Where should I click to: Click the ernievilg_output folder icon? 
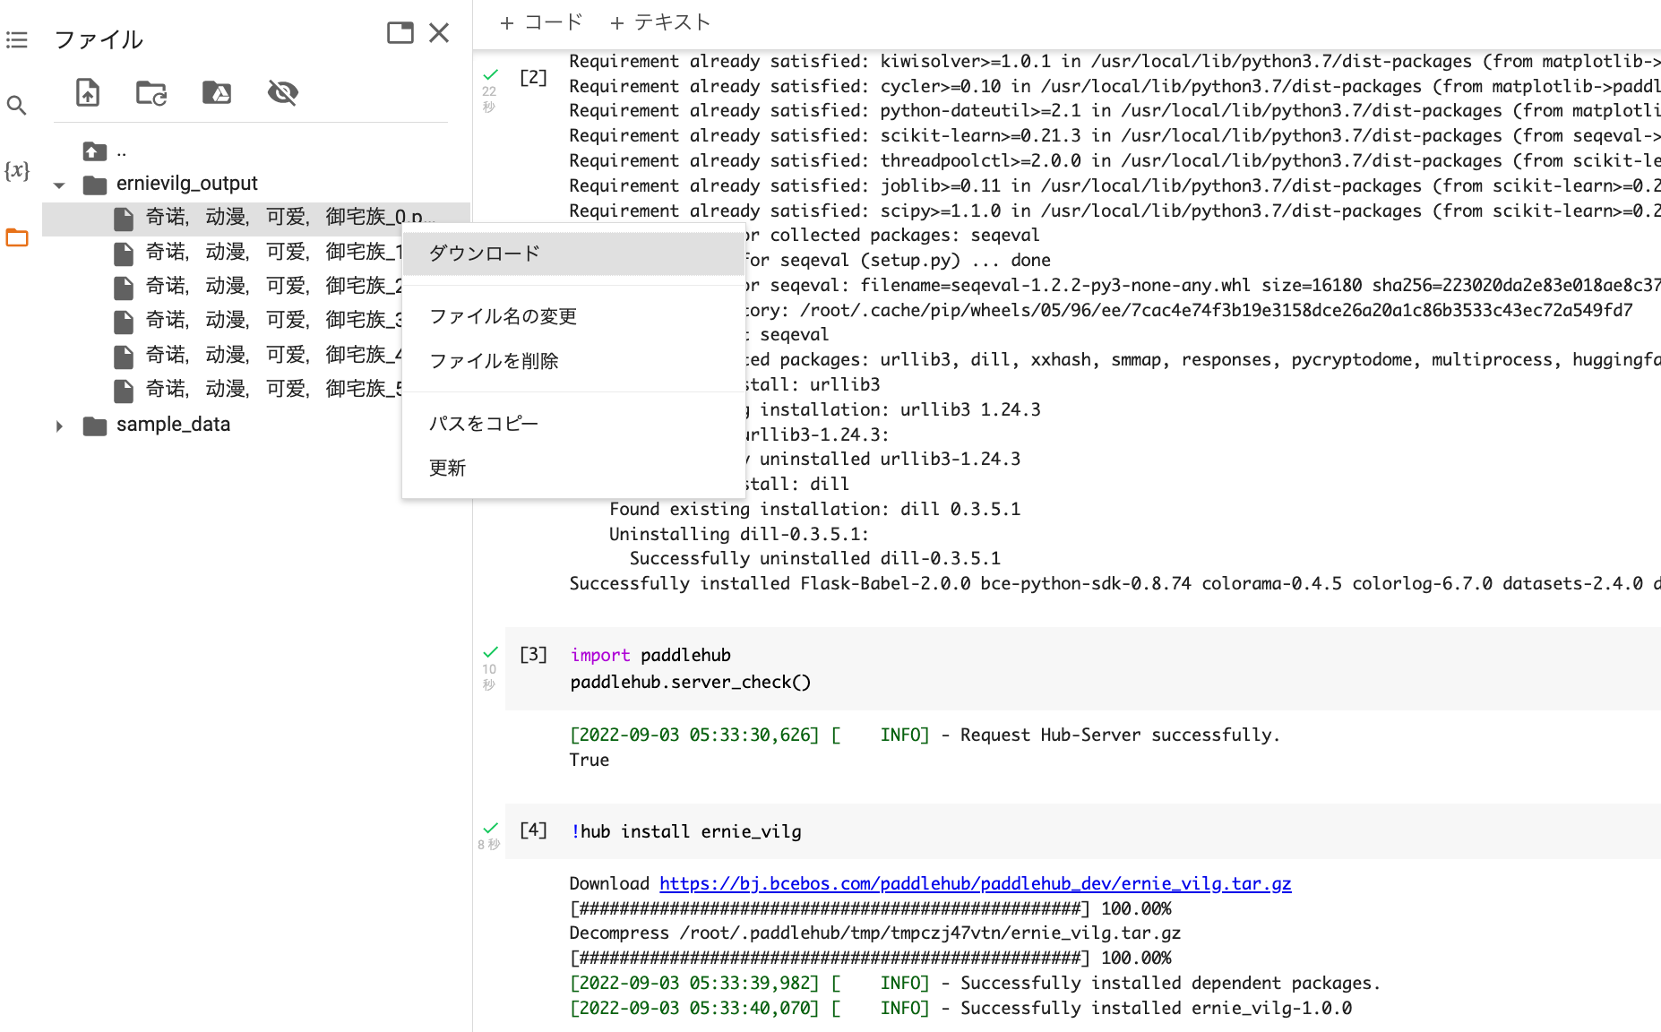click(95, 185)
